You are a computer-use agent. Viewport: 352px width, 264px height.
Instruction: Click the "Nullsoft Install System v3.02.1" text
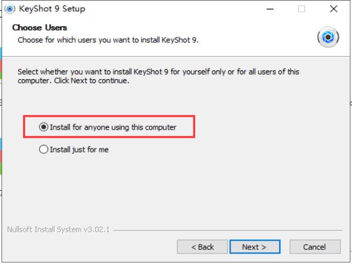click(57, 229)
